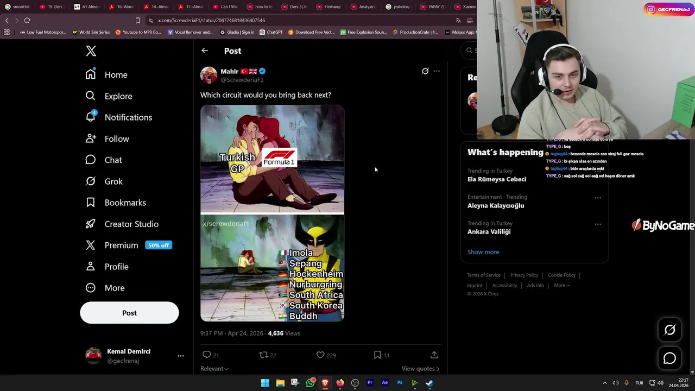The height and width of the screenshot is (391, 695).
Task: Like the post via the heart icon
Action: pyautogui.click(x=320, y=355)
